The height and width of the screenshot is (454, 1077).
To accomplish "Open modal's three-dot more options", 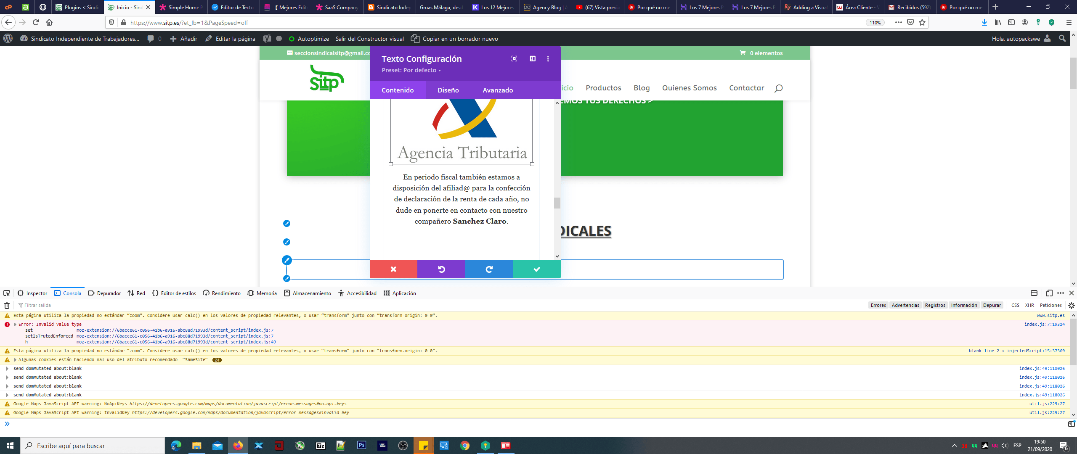I will click(x=548, y=59).
